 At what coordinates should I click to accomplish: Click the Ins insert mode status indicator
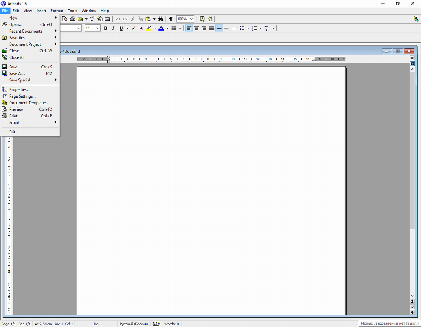[x=96, y=324]
